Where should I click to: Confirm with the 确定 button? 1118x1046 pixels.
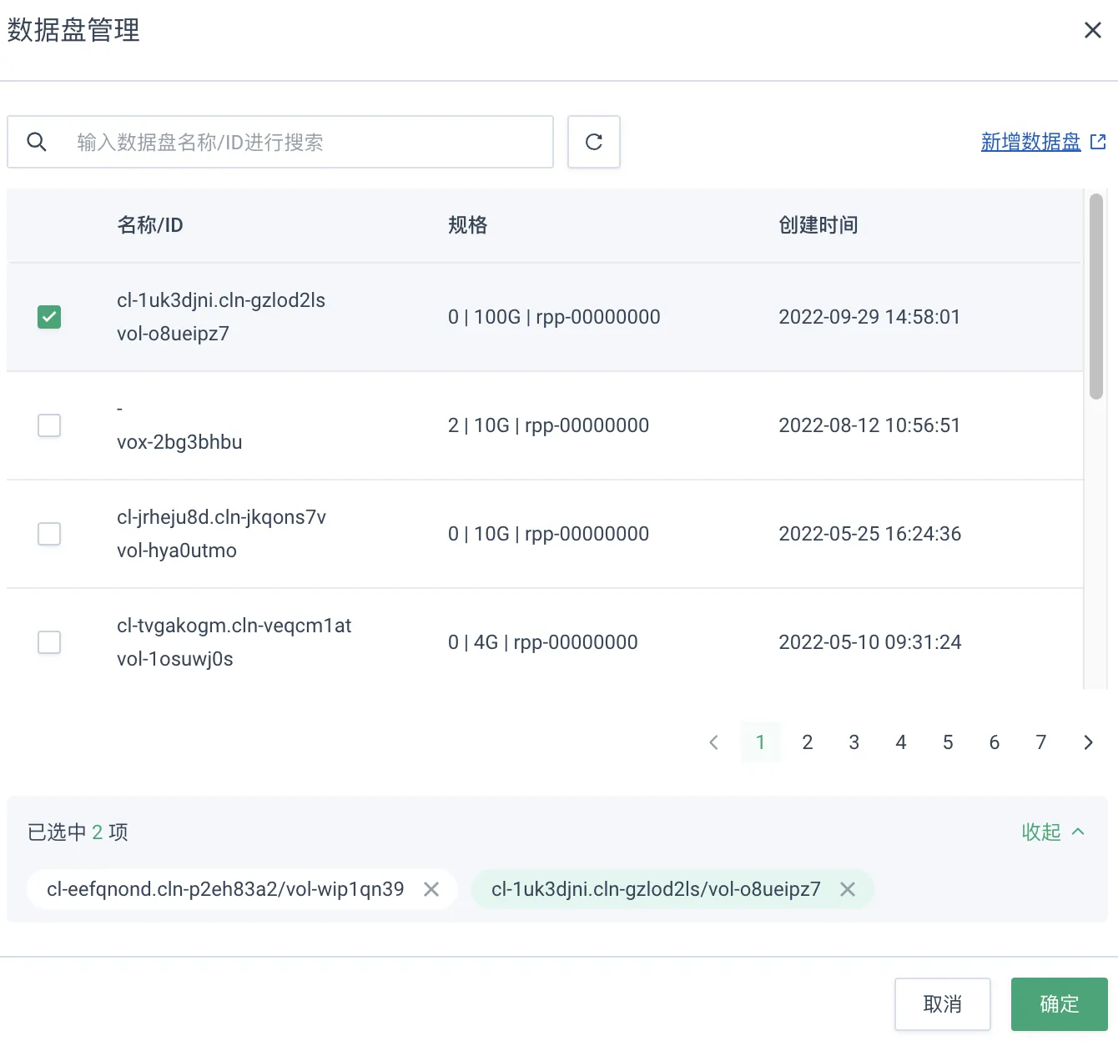coord(1060,1004)
